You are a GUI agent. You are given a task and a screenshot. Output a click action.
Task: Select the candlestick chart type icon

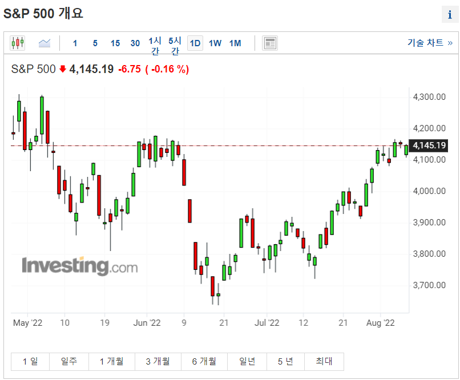(x=17, y=43)
